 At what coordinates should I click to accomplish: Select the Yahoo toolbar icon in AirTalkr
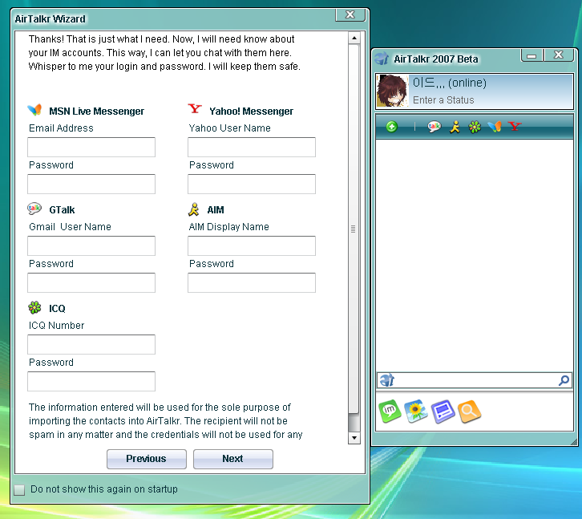(515, 126)
